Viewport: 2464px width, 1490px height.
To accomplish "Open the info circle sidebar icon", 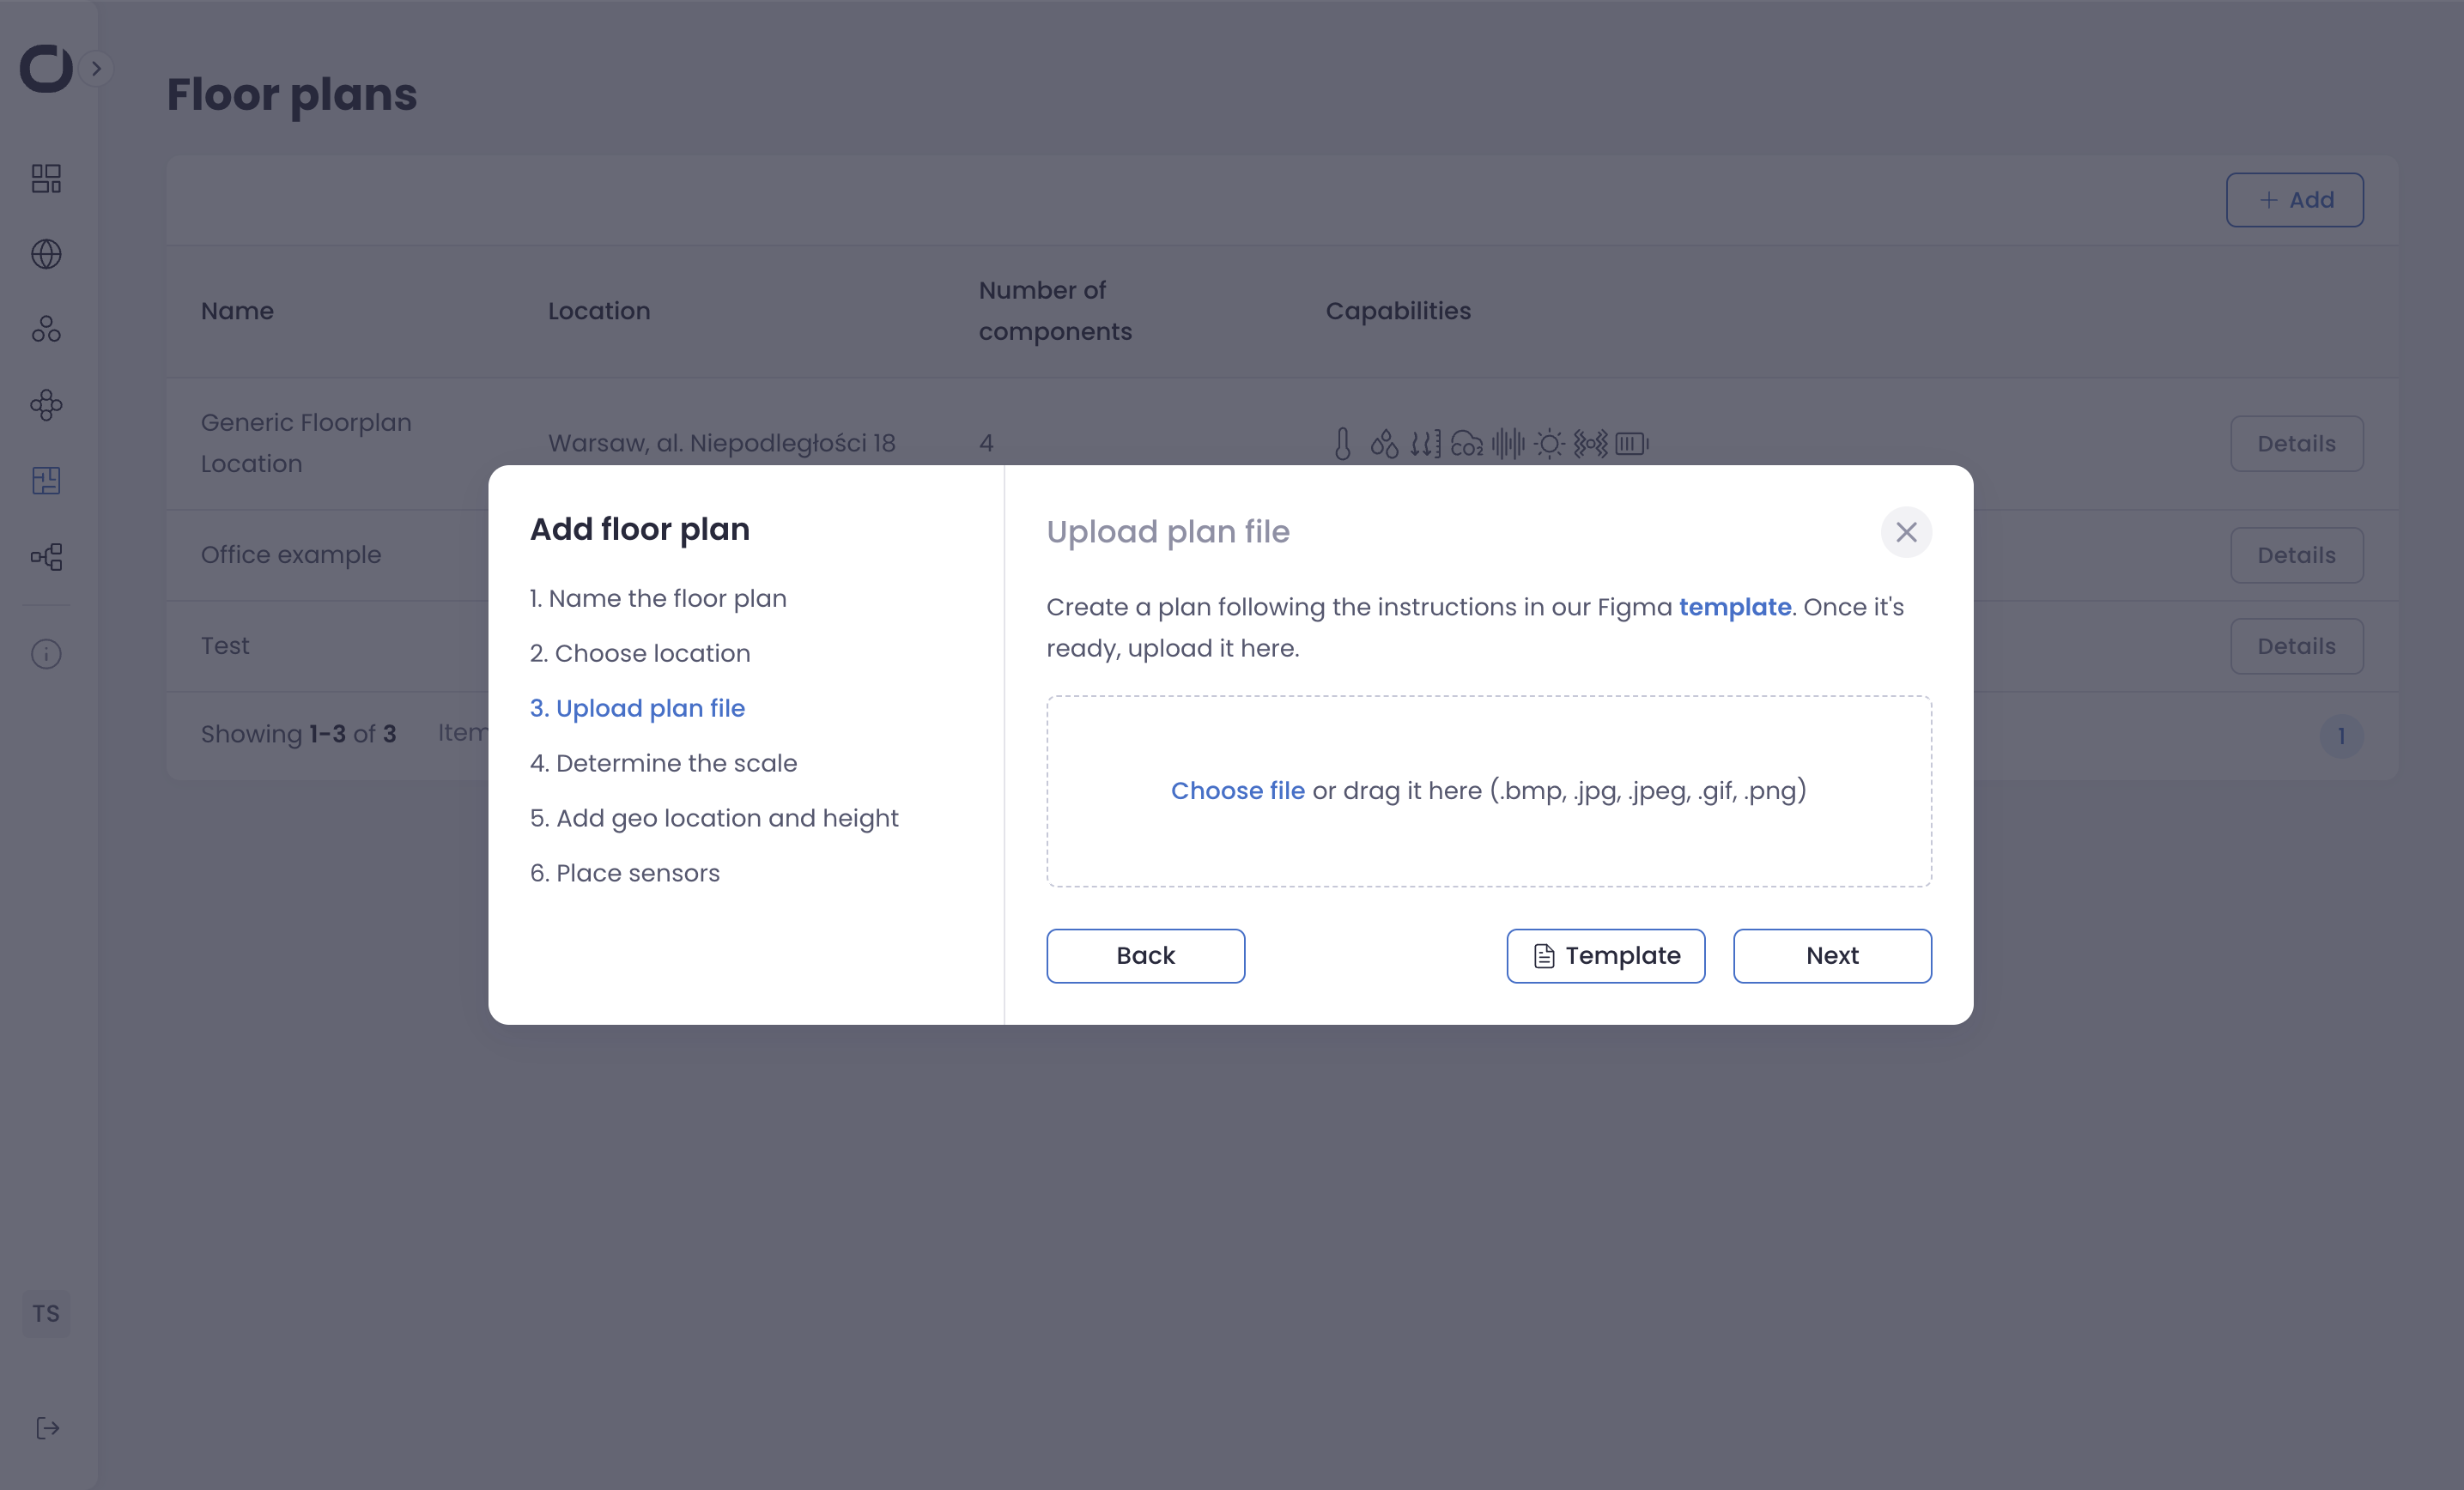I will click(x=46, y=654).
